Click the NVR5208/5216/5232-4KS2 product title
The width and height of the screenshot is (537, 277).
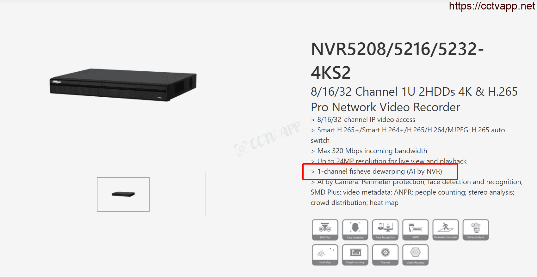point(397,61)
